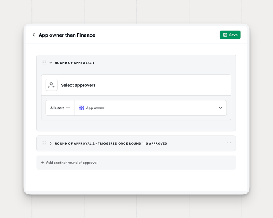
Task: Select the App owner value in approver field
Action: tap(95, 108)
